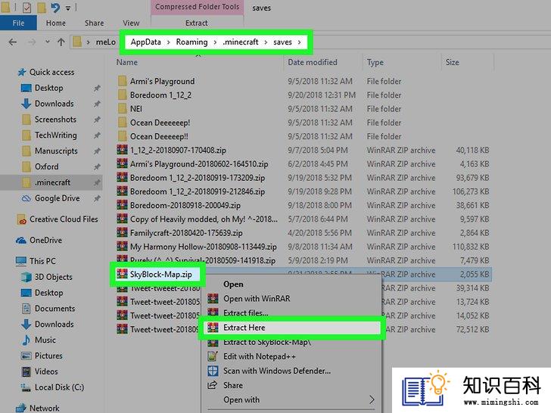Click the This PC computer icon

21,261
